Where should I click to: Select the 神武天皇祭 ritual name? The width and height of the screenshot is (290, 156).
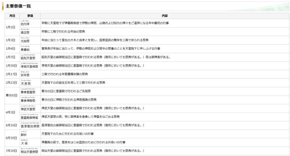coord(28,109)
